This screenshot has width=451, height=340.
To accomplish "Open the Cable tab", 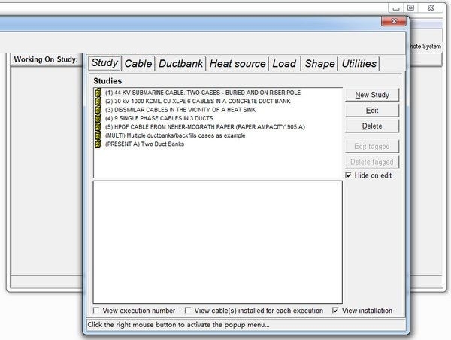I will tap(138, 64).
